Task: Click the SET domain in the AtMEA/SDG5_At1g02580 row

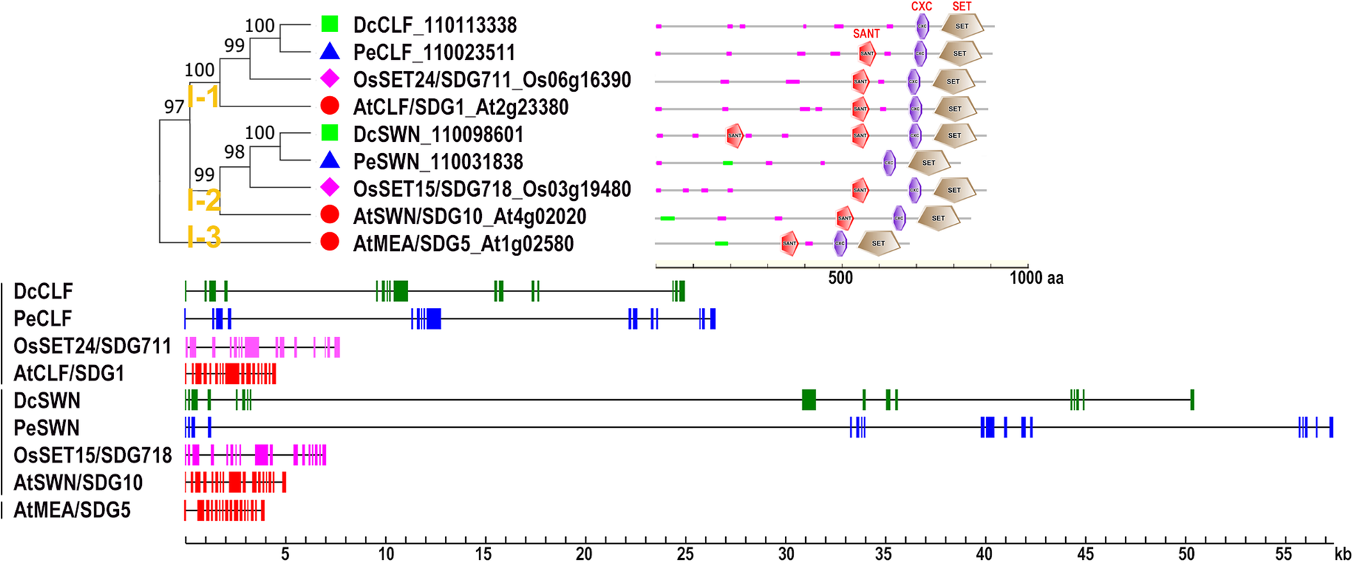Action: 879,243
